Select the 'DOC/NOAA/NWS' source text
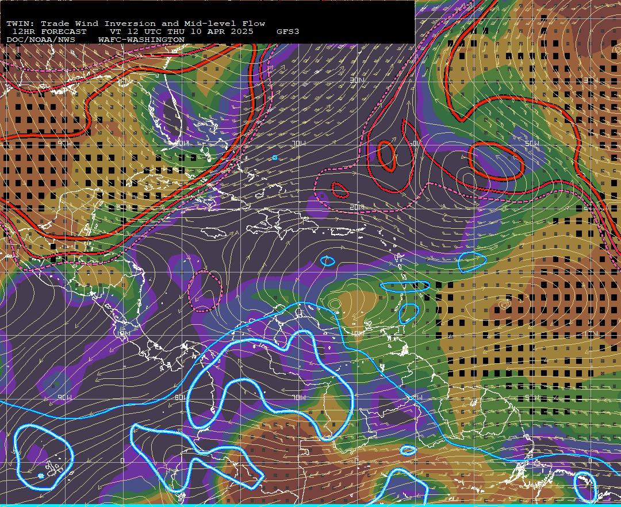The height and width of the screenshot is (507, 621). (x=41, y=40)
